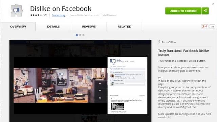Click the 'Dislike on Facebook' title
217x122 pixels.
61,8
